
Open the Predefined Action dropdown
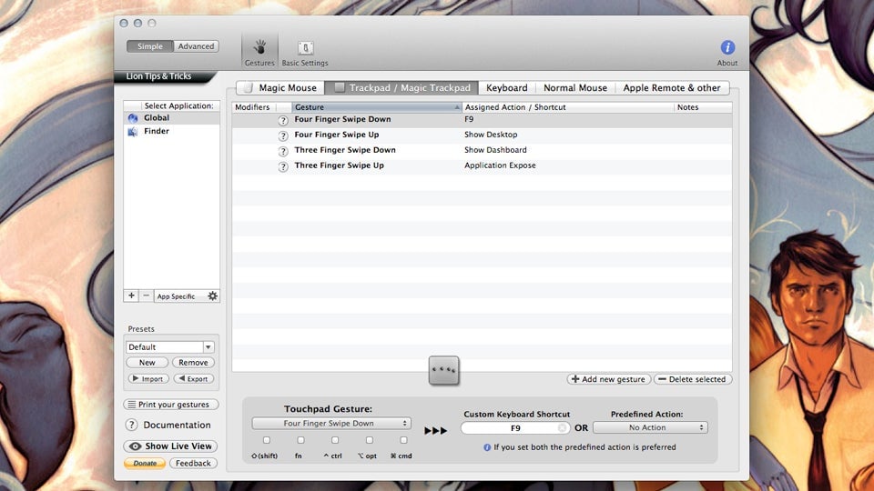(x=650, y=427)
